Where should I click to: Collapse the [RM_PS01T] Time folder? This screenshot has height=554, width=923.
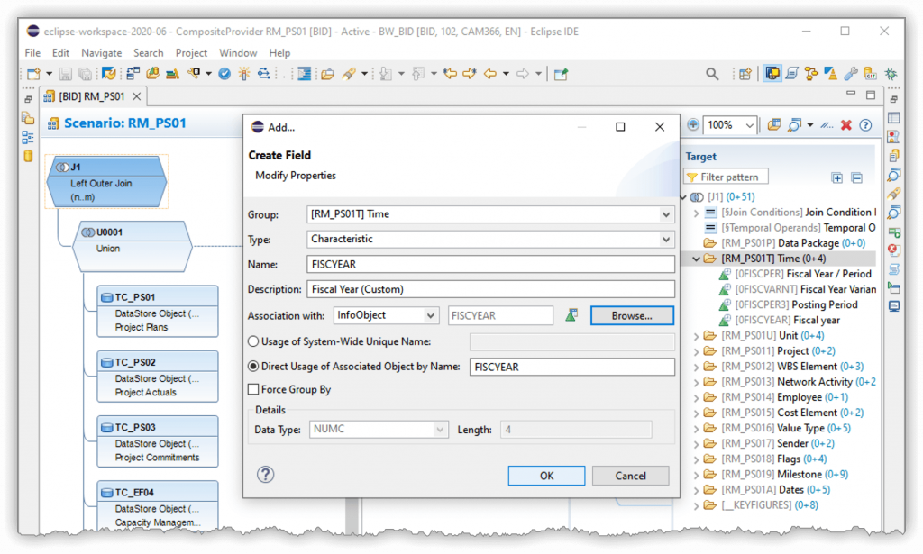(x=697, y=259)
